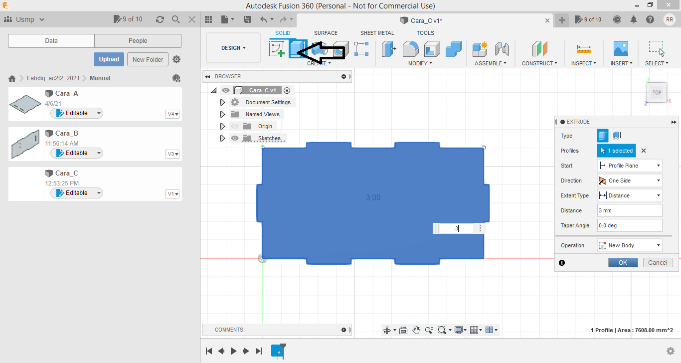Toggle visibility of Cara_C v1 component
This screenshot has height=363, width=681.
click(226, 90)
